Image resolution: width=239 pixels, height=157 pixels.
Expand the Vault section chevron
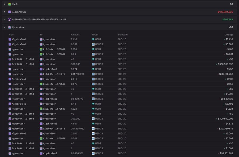(5, 4)
